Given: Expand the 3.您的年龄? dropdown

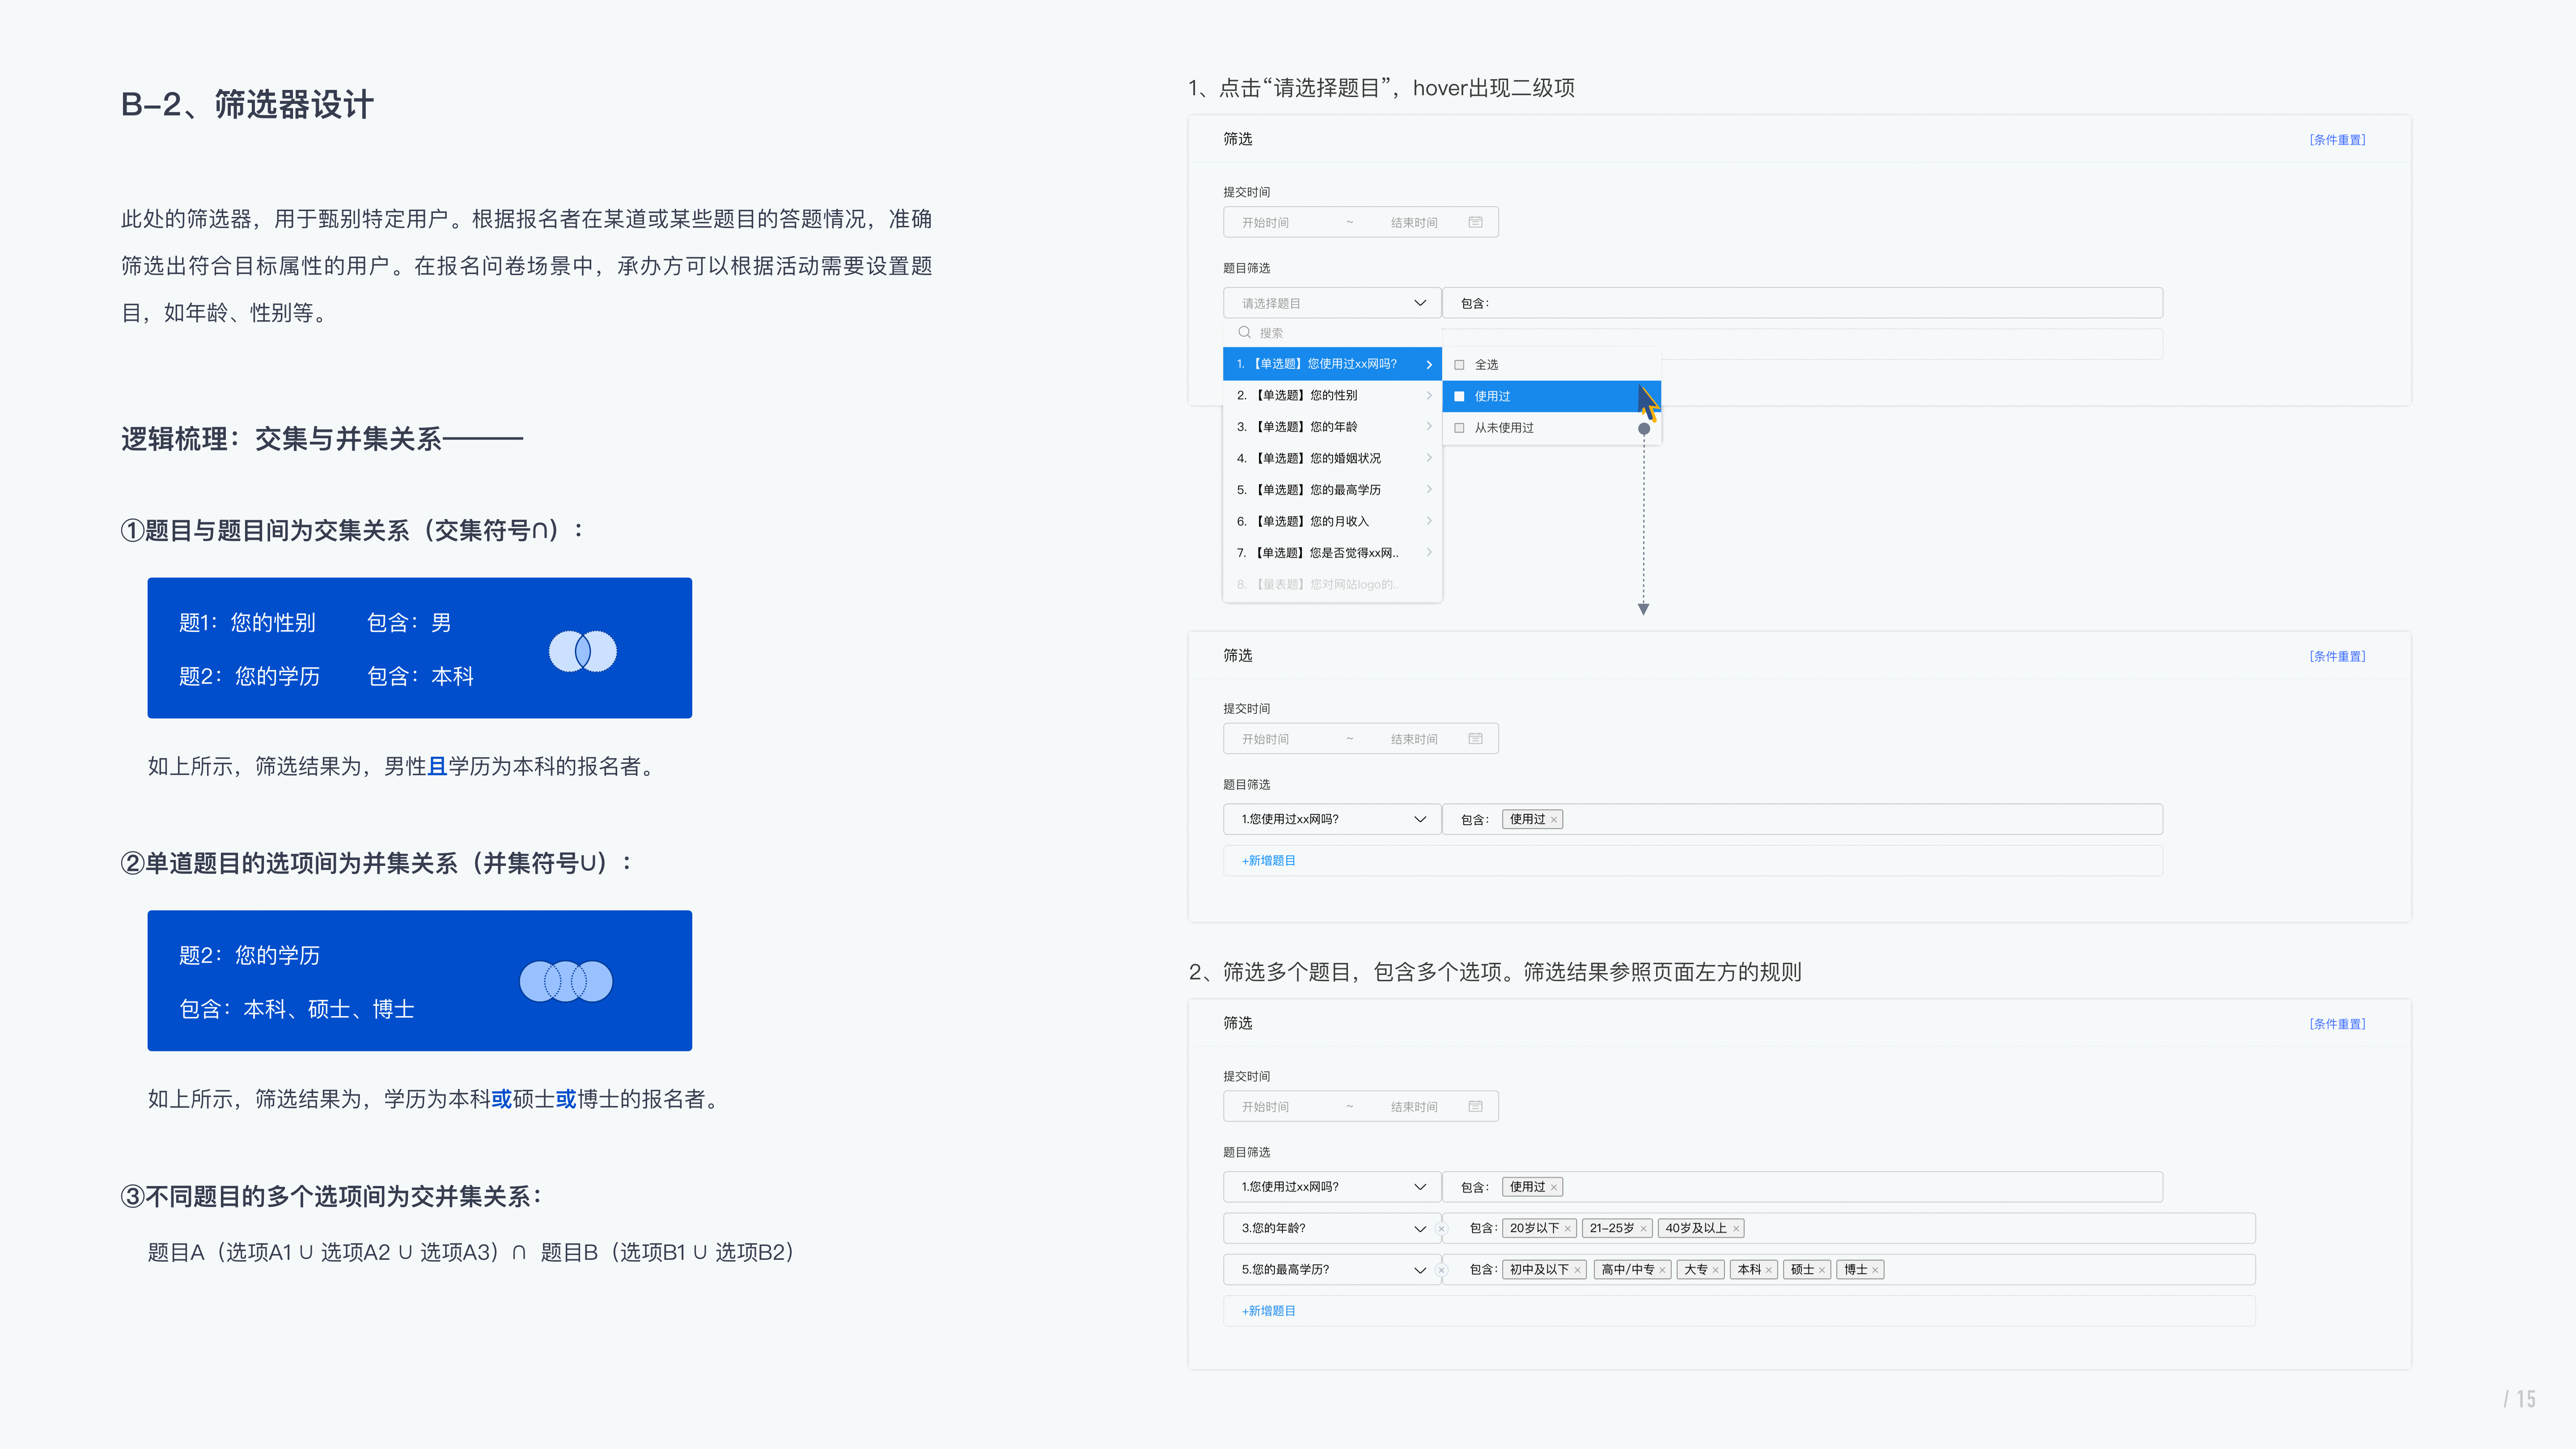Looking at the screenshot, I should 1331,1228.
